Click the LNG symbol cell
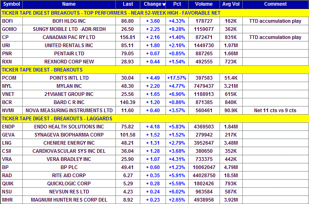 [x=11, y=143]
